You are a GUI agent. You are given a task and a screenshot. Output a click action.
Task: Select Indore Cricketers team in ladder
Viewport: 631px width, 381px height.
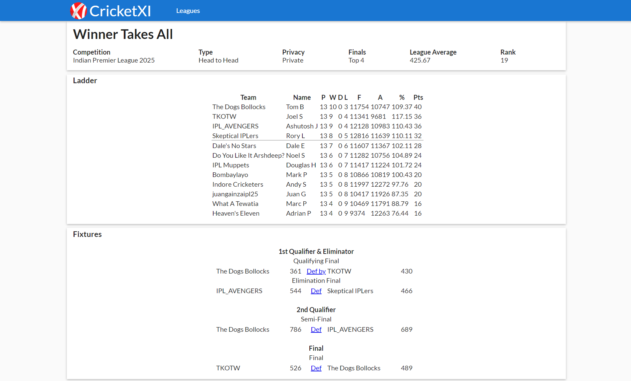[237, 184]
